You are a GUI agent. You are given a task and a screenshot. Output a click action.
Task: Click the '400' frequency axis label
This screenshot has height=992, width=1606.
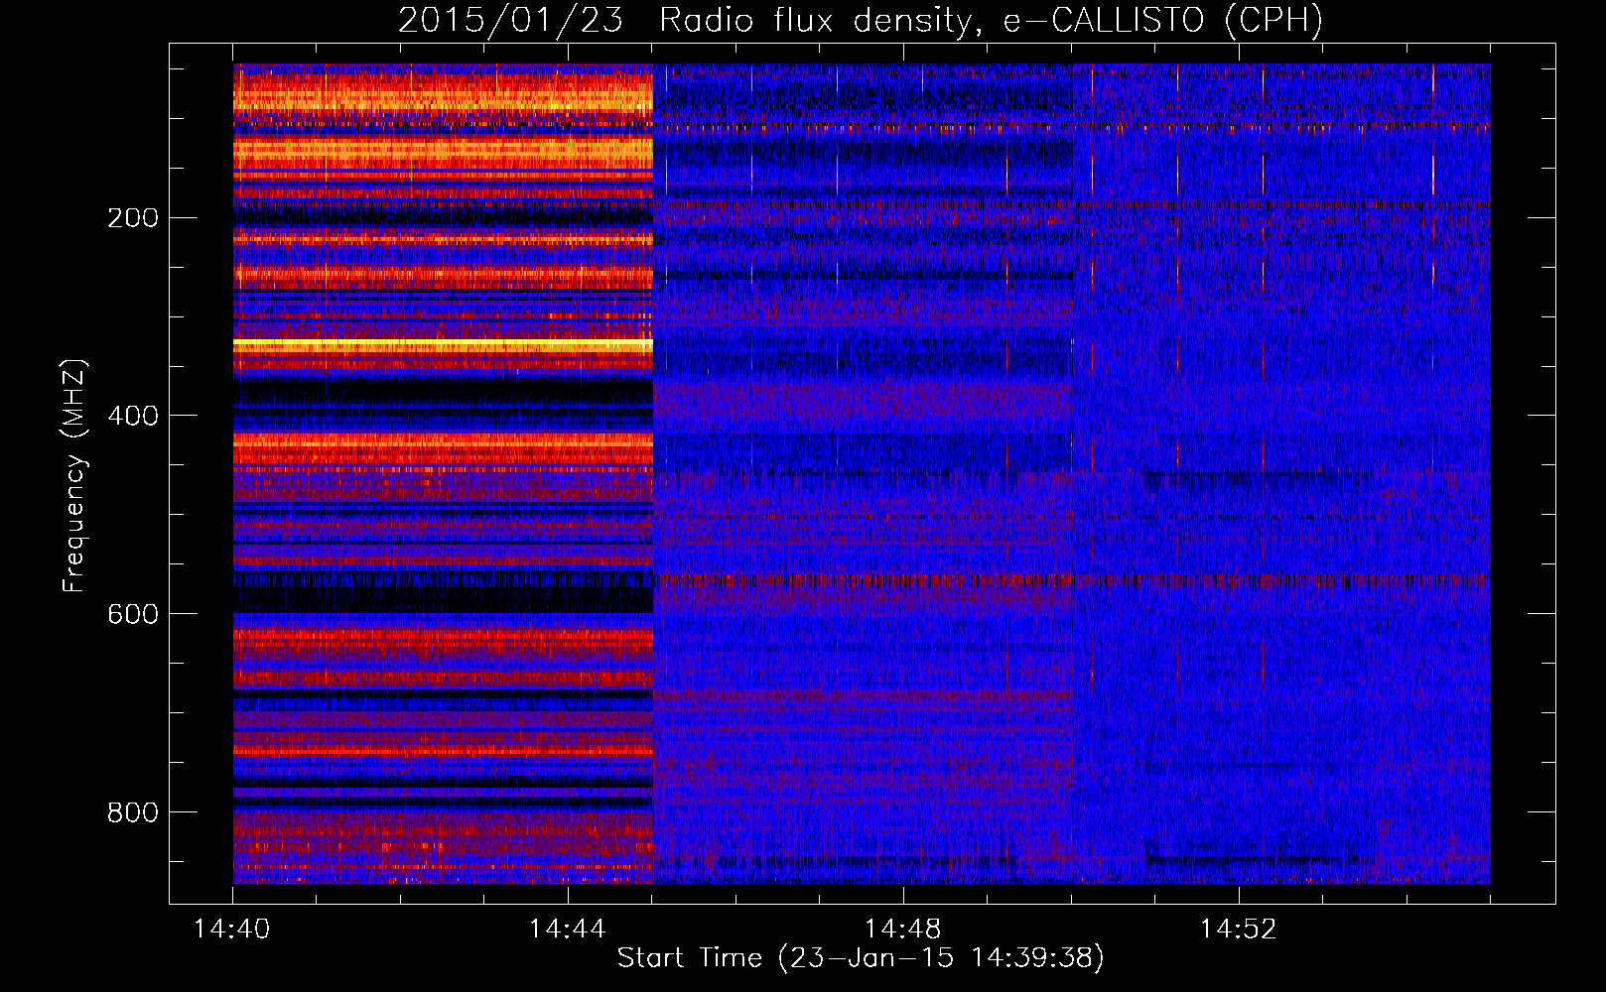133,416
